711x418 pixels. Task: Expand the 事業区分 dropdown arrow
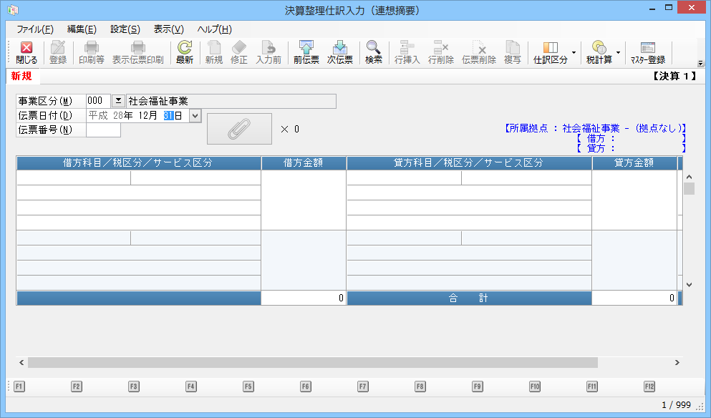118,101
